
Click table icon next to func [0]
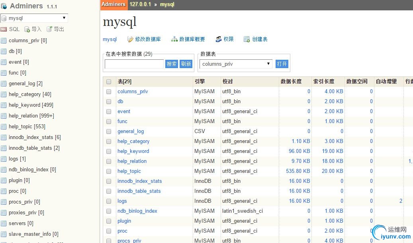click(x=4, y=73)
